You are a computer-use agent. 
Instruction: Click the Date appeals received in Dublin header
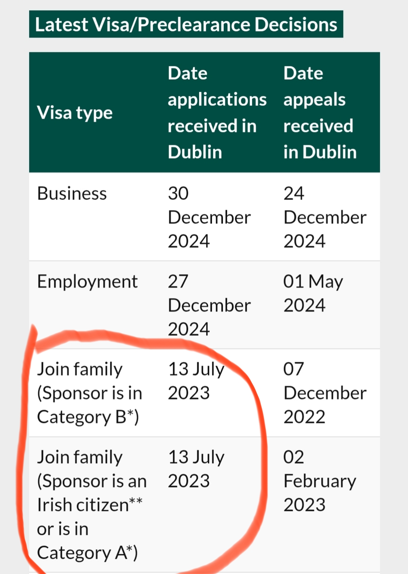point(320,113)
